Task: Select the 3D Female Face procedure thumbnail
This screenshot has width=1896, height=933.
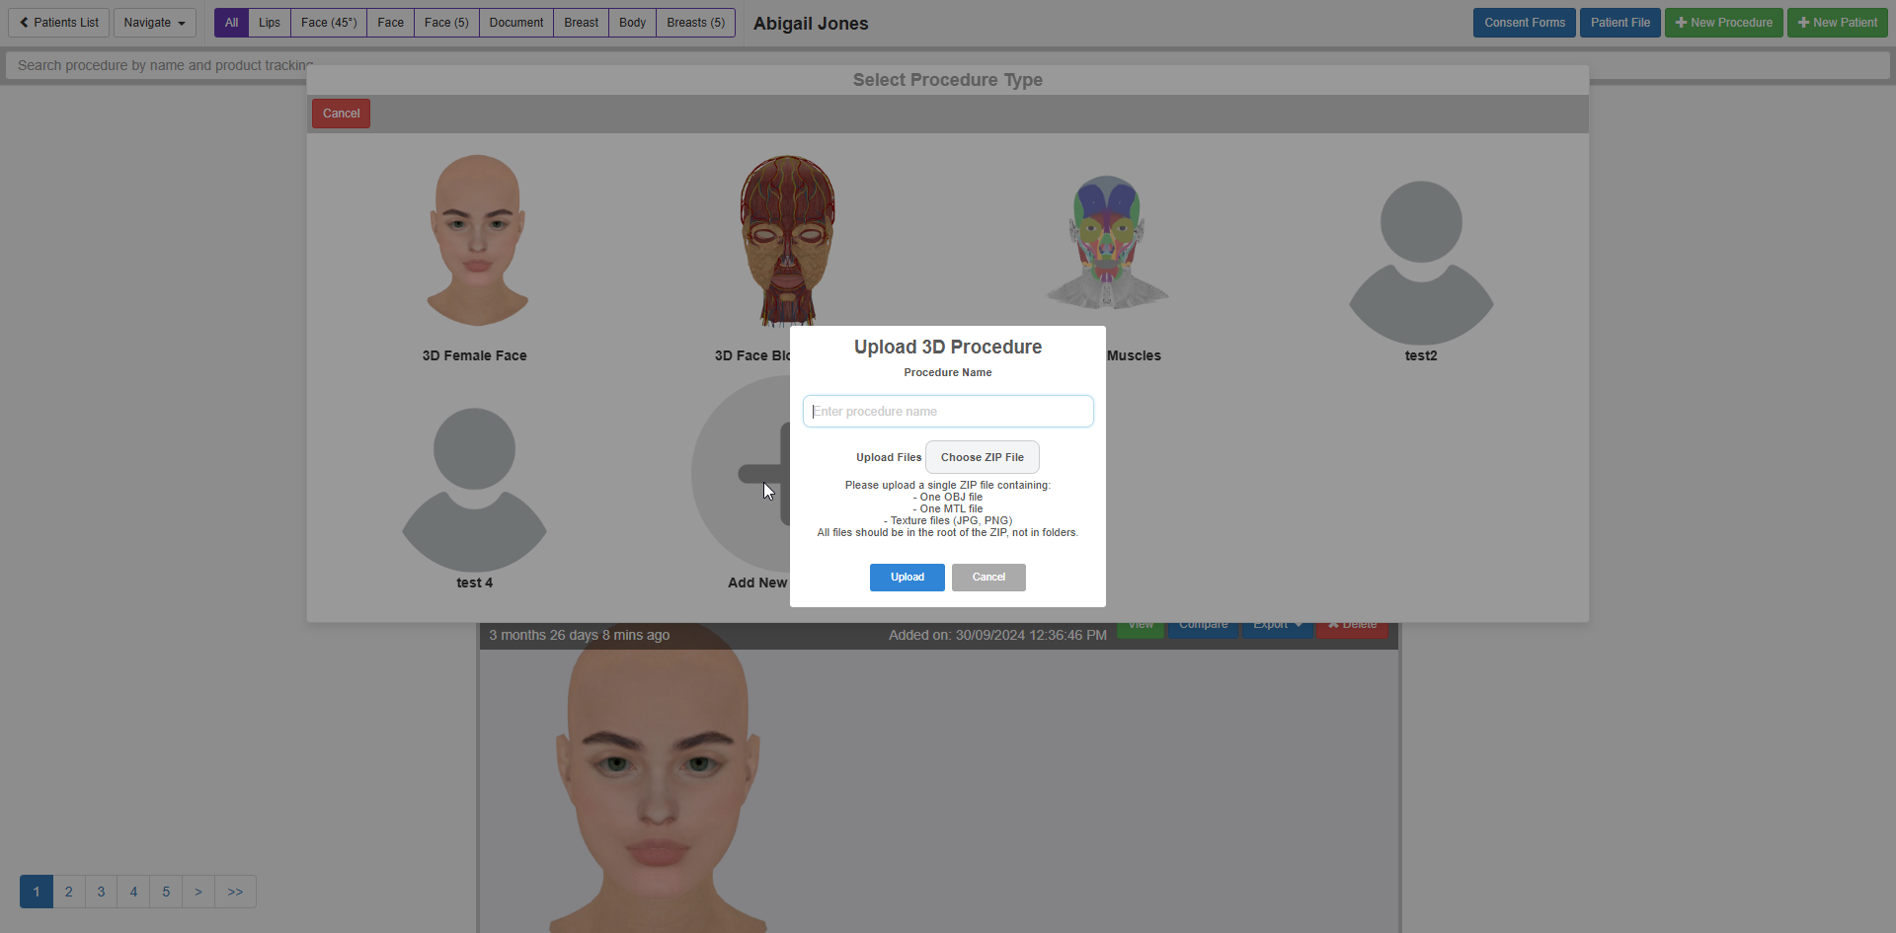Action: click(476, 241)
